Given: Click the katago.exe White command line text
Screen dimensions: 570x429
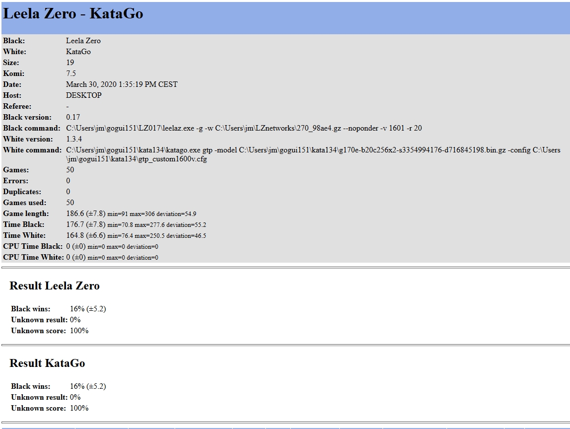Looking at the screenshot, I should (x=313, y=150).
